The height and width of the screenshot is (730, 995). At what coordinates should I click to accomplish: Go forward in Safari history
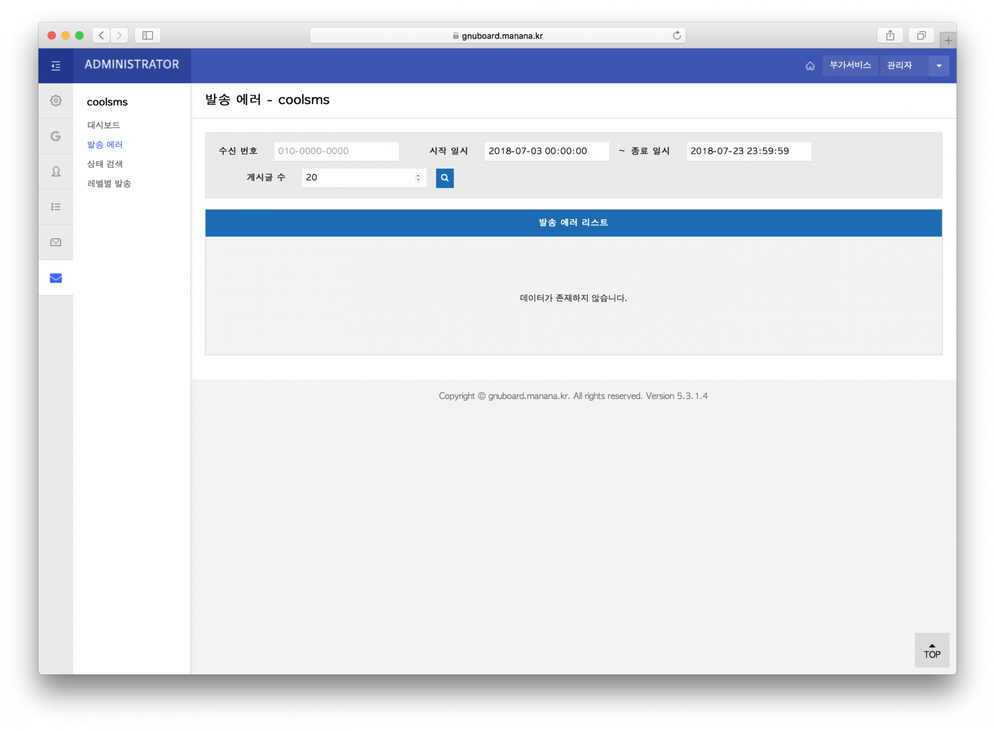[119, 35]
